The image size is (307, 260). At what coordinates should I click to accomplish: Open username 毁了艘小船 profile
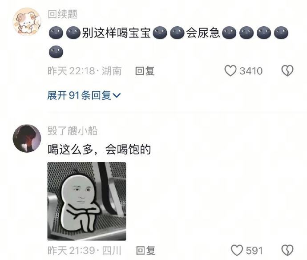click(73, 131)
